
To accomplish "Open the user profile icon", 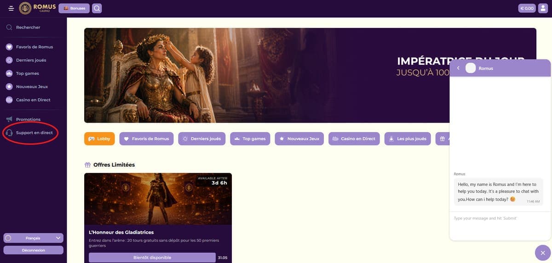I will (x=543, y=8).
